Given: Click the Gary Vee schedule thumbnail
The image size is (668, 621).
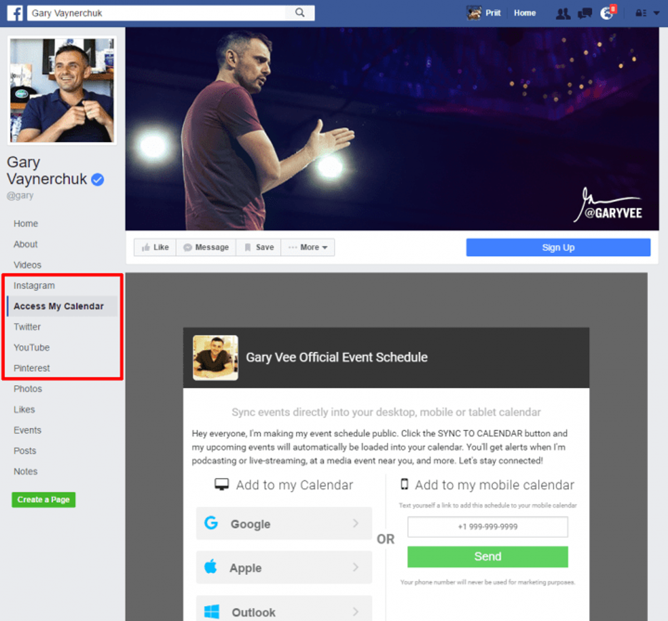Looking at the screenshot, I should coord(216,357).
